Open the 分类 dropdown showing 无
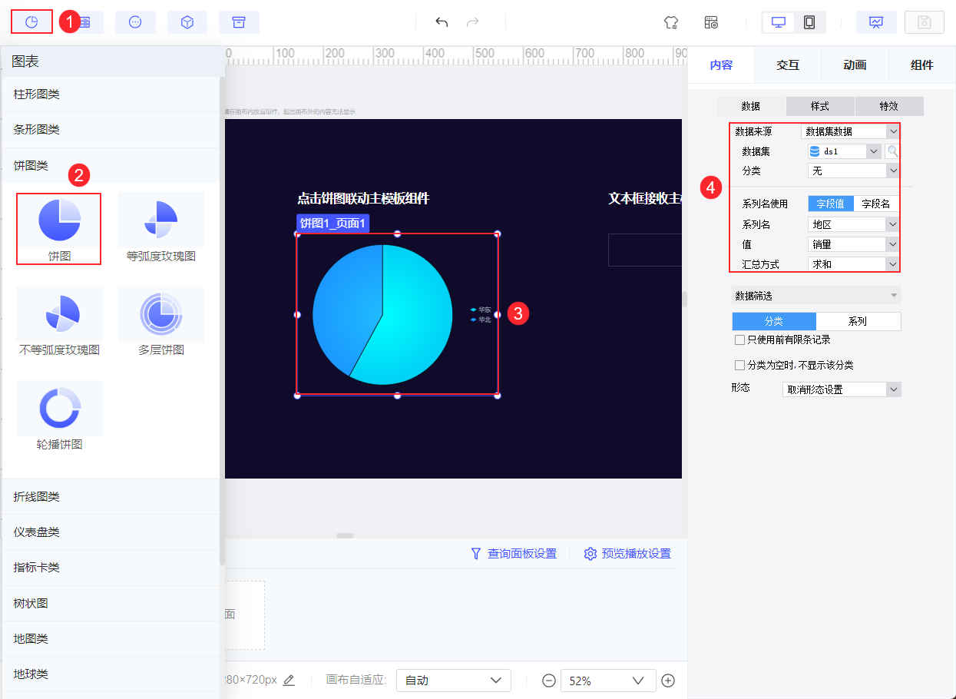This screenshot has width=956, height=699. (x=853, y=171)
